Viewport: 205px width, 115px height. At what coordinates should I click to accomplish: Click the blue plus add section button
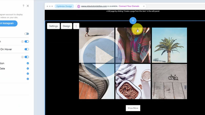point(133,20)
